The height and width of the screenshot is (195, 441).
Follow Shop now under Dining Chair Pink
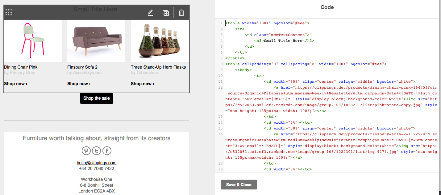pyautogui.click(x=16, y=84)
